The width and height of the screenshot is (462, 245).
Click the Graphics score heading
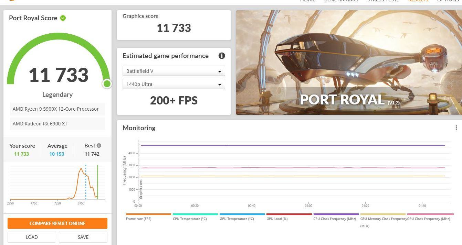point(140,16)
